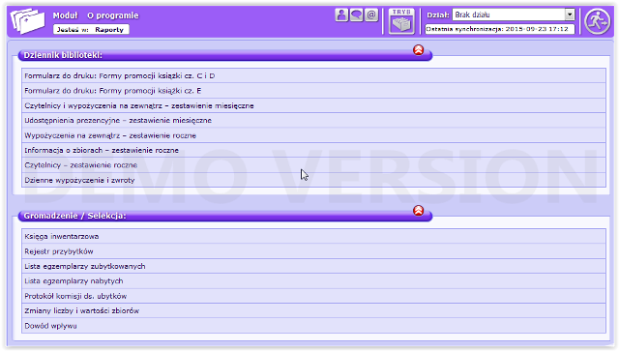Screen dimensions: 619x351
Task: Open Protokół komisji ds. ubytków
Action: pos(313,296)
